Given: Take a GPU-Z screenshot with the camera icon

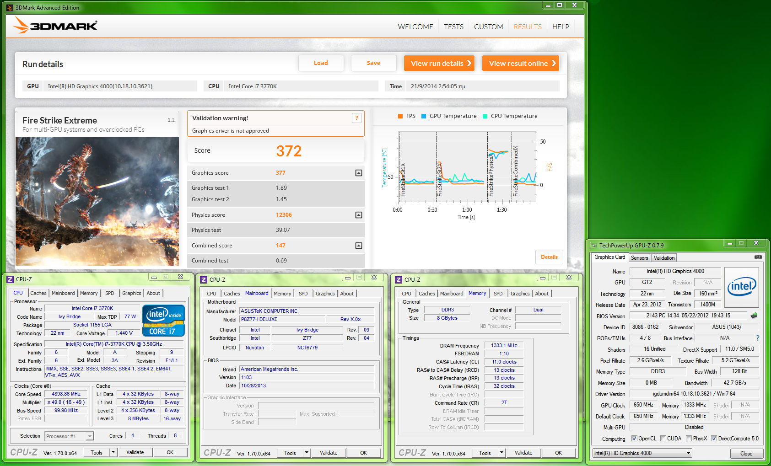Looking at the screenshot, I should coord(758,257).
